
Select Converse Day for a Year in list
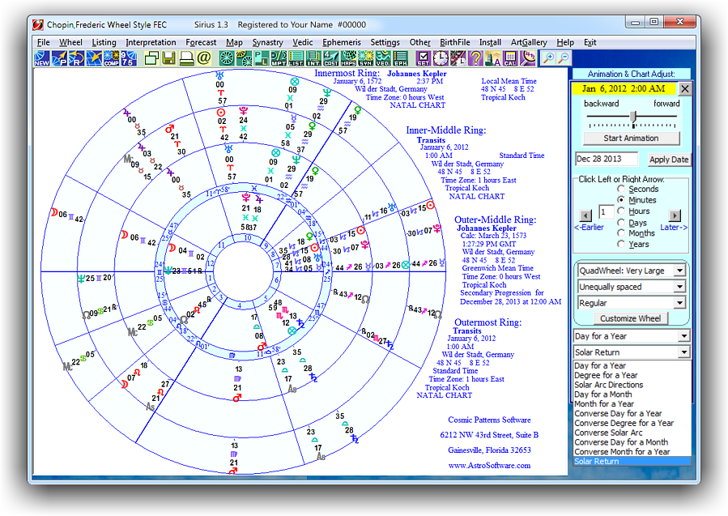coord(632,413)
